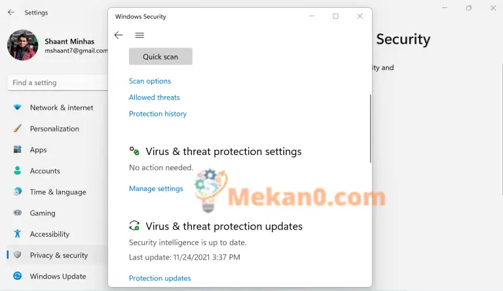Start a Quick scan
Image resolution: width=503 pixels, height=291 pixels.
160,57
